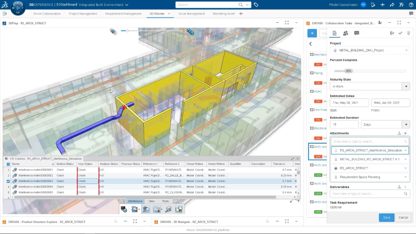
Task: Select the View tab in bottom toolbar
Action: point(151,201)
